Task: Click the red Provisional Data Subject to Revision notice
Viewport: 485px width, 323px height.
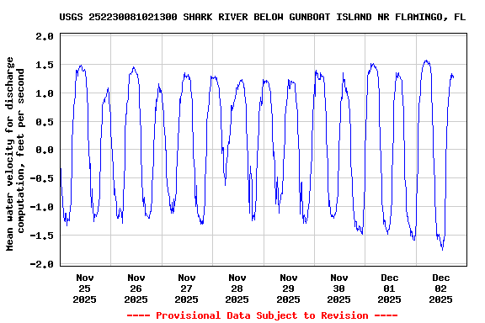Action: [x=263, y=315]
